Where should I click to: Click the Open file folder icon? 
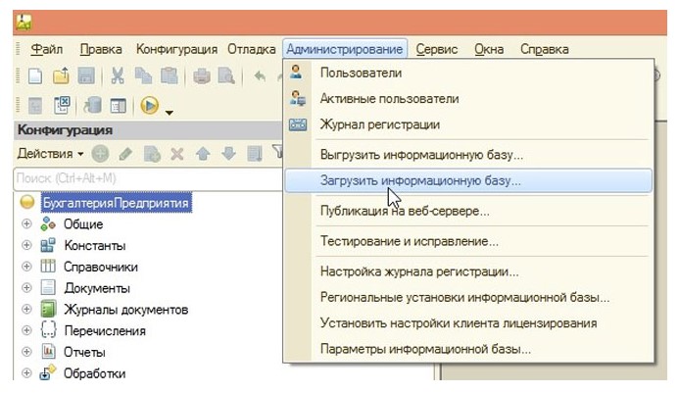61,76
